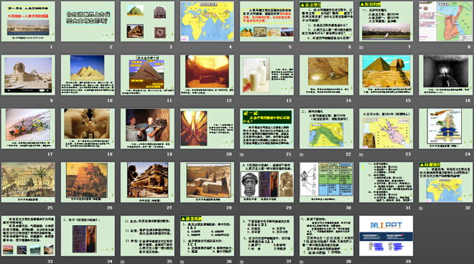Select slide 14 sandy stone passage photo
474x264 pixels.
(327, 75)
